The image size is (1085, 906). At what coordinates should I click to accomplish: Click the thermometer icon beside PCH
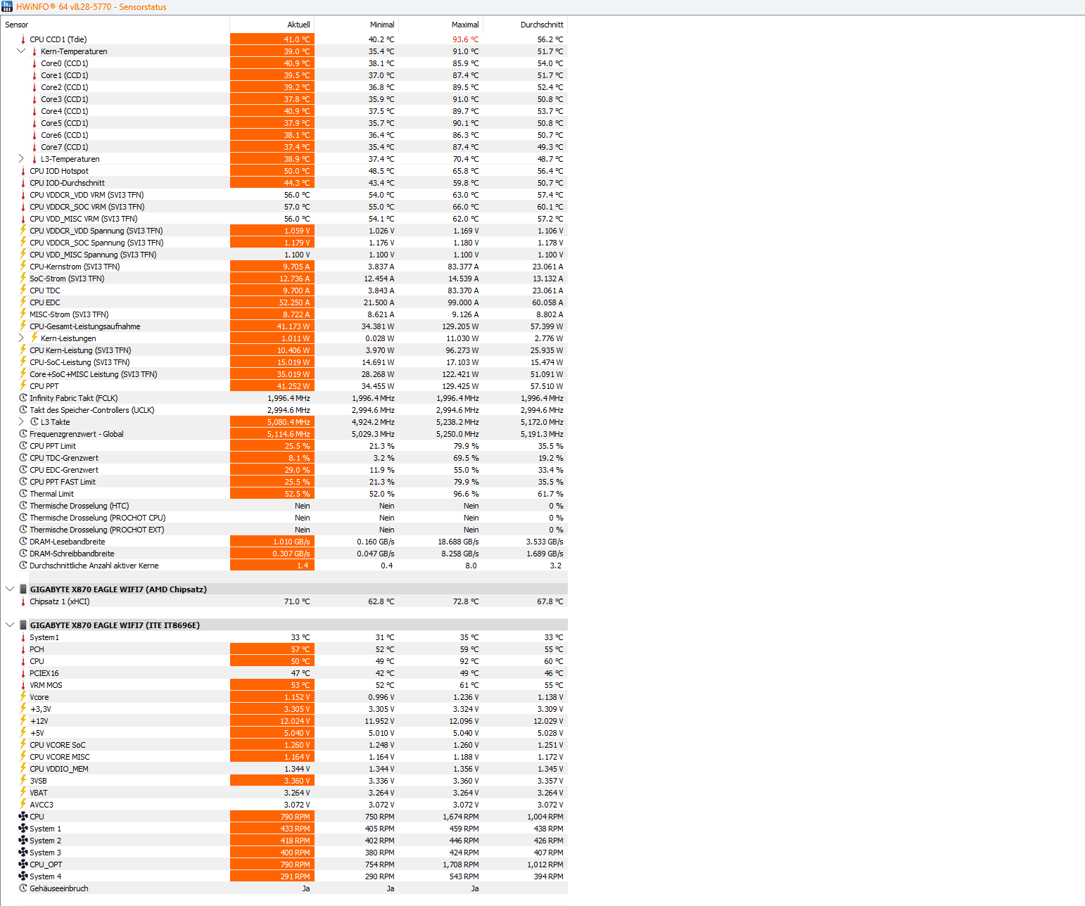click(x=23, y=649)
